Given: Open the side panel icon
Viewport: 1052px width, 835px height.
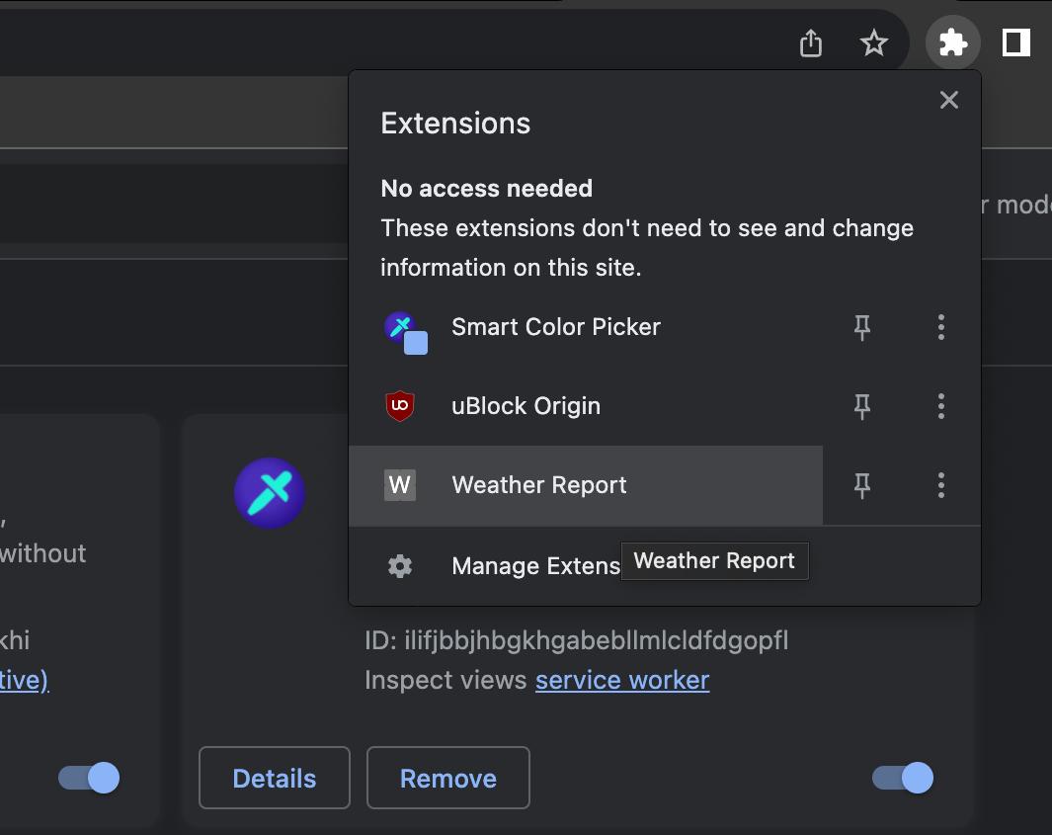Looking at the screenshot, I should tap(1015, 42).
